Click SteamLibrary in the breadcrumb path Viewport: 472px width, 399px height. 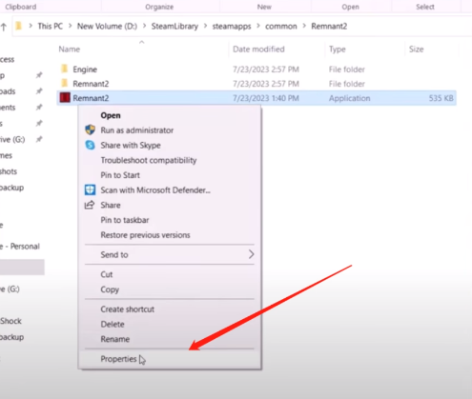click(174, 26)
